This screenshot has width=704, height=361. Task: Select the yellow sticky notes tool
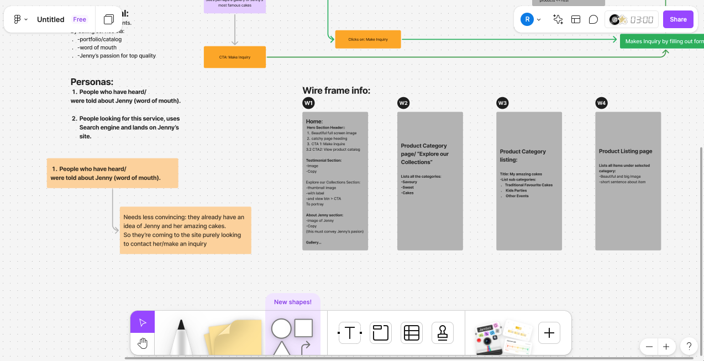(x=233, y=337)
